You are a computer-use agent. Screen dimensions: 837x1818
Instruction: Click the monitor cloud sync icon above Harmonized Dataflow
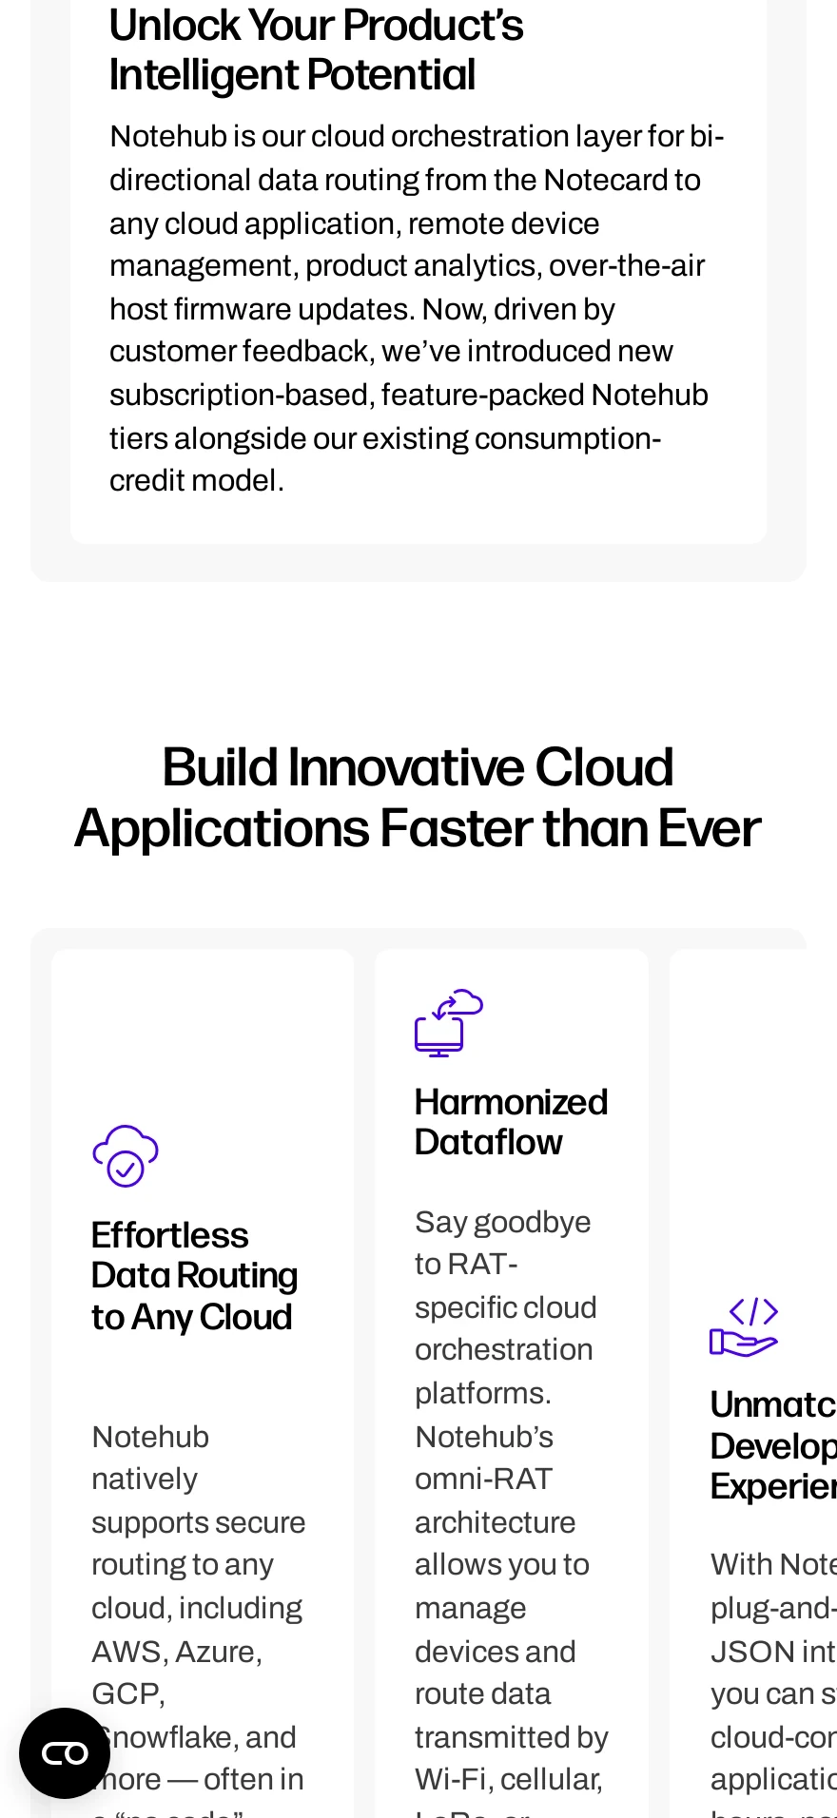pos(449,1023)
